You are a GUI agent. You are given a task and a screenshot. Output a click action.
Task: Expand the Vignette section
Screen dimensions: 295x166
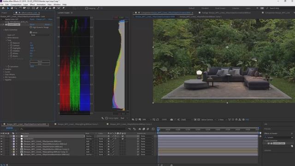4,80
